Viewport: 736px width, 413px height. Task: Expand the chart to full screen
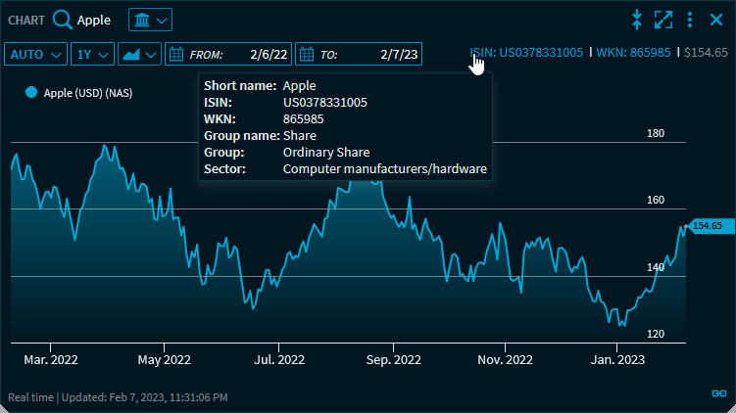pyautogui.click(x=663, y=20)
